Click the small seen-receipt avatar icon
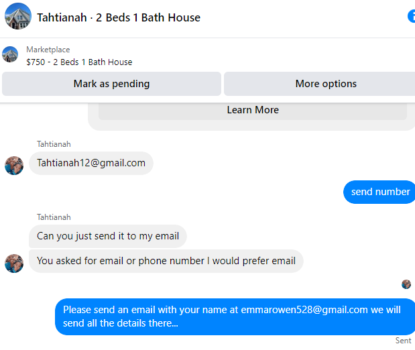The width and height of the screenshot is (415, 350). (406, 284)
